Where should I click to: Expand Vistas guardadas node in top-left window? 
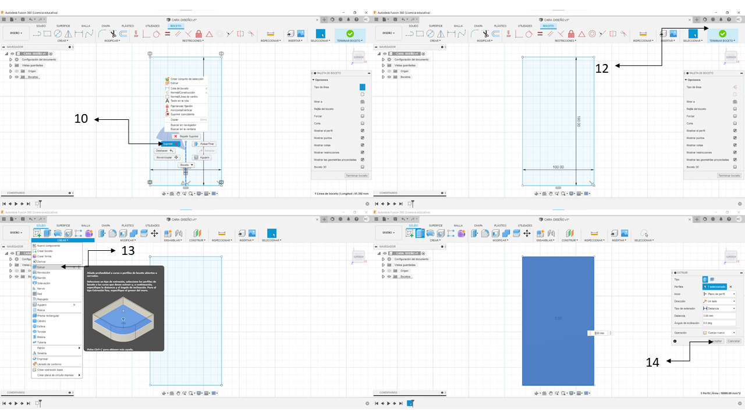tap(10, 65)
